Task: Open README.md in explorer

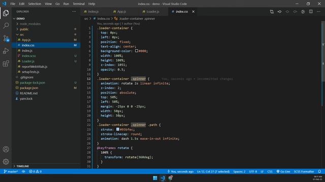Action: click(x=28, y=93)
